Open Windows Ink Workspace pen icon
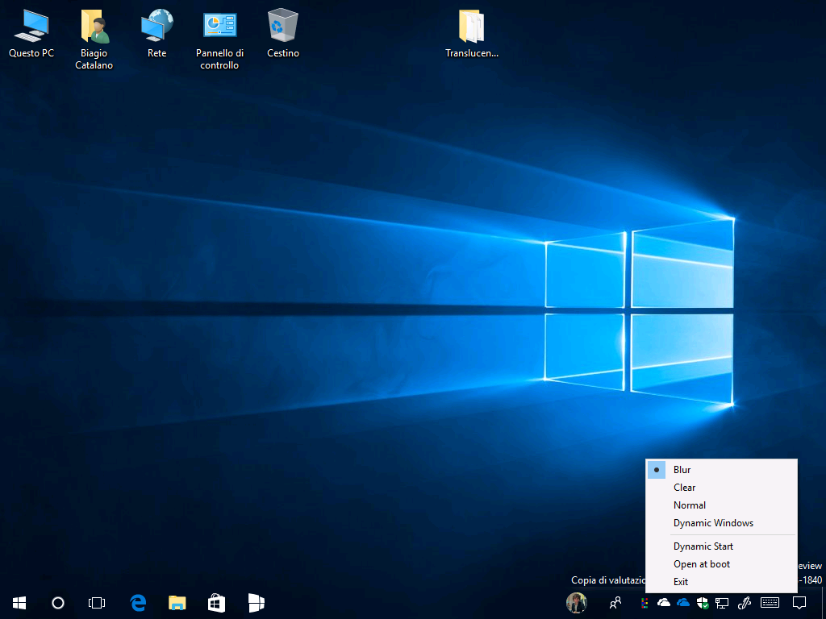 pos(745,603)
